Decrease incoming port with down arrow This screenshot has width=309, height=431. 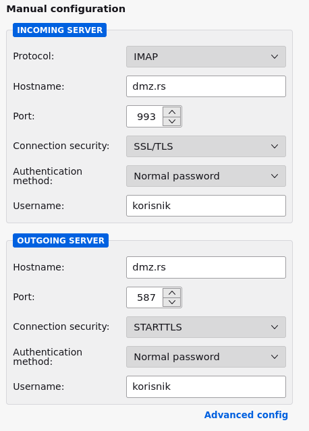click(x=172, y=121)
